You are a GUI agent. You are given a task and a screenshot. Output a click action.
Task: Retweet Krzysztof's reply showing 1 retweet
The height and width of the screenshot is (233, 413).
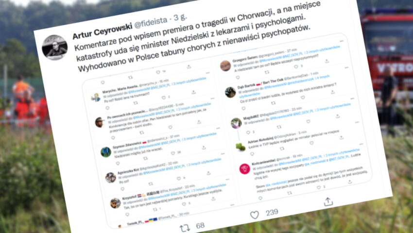(155, 210)
